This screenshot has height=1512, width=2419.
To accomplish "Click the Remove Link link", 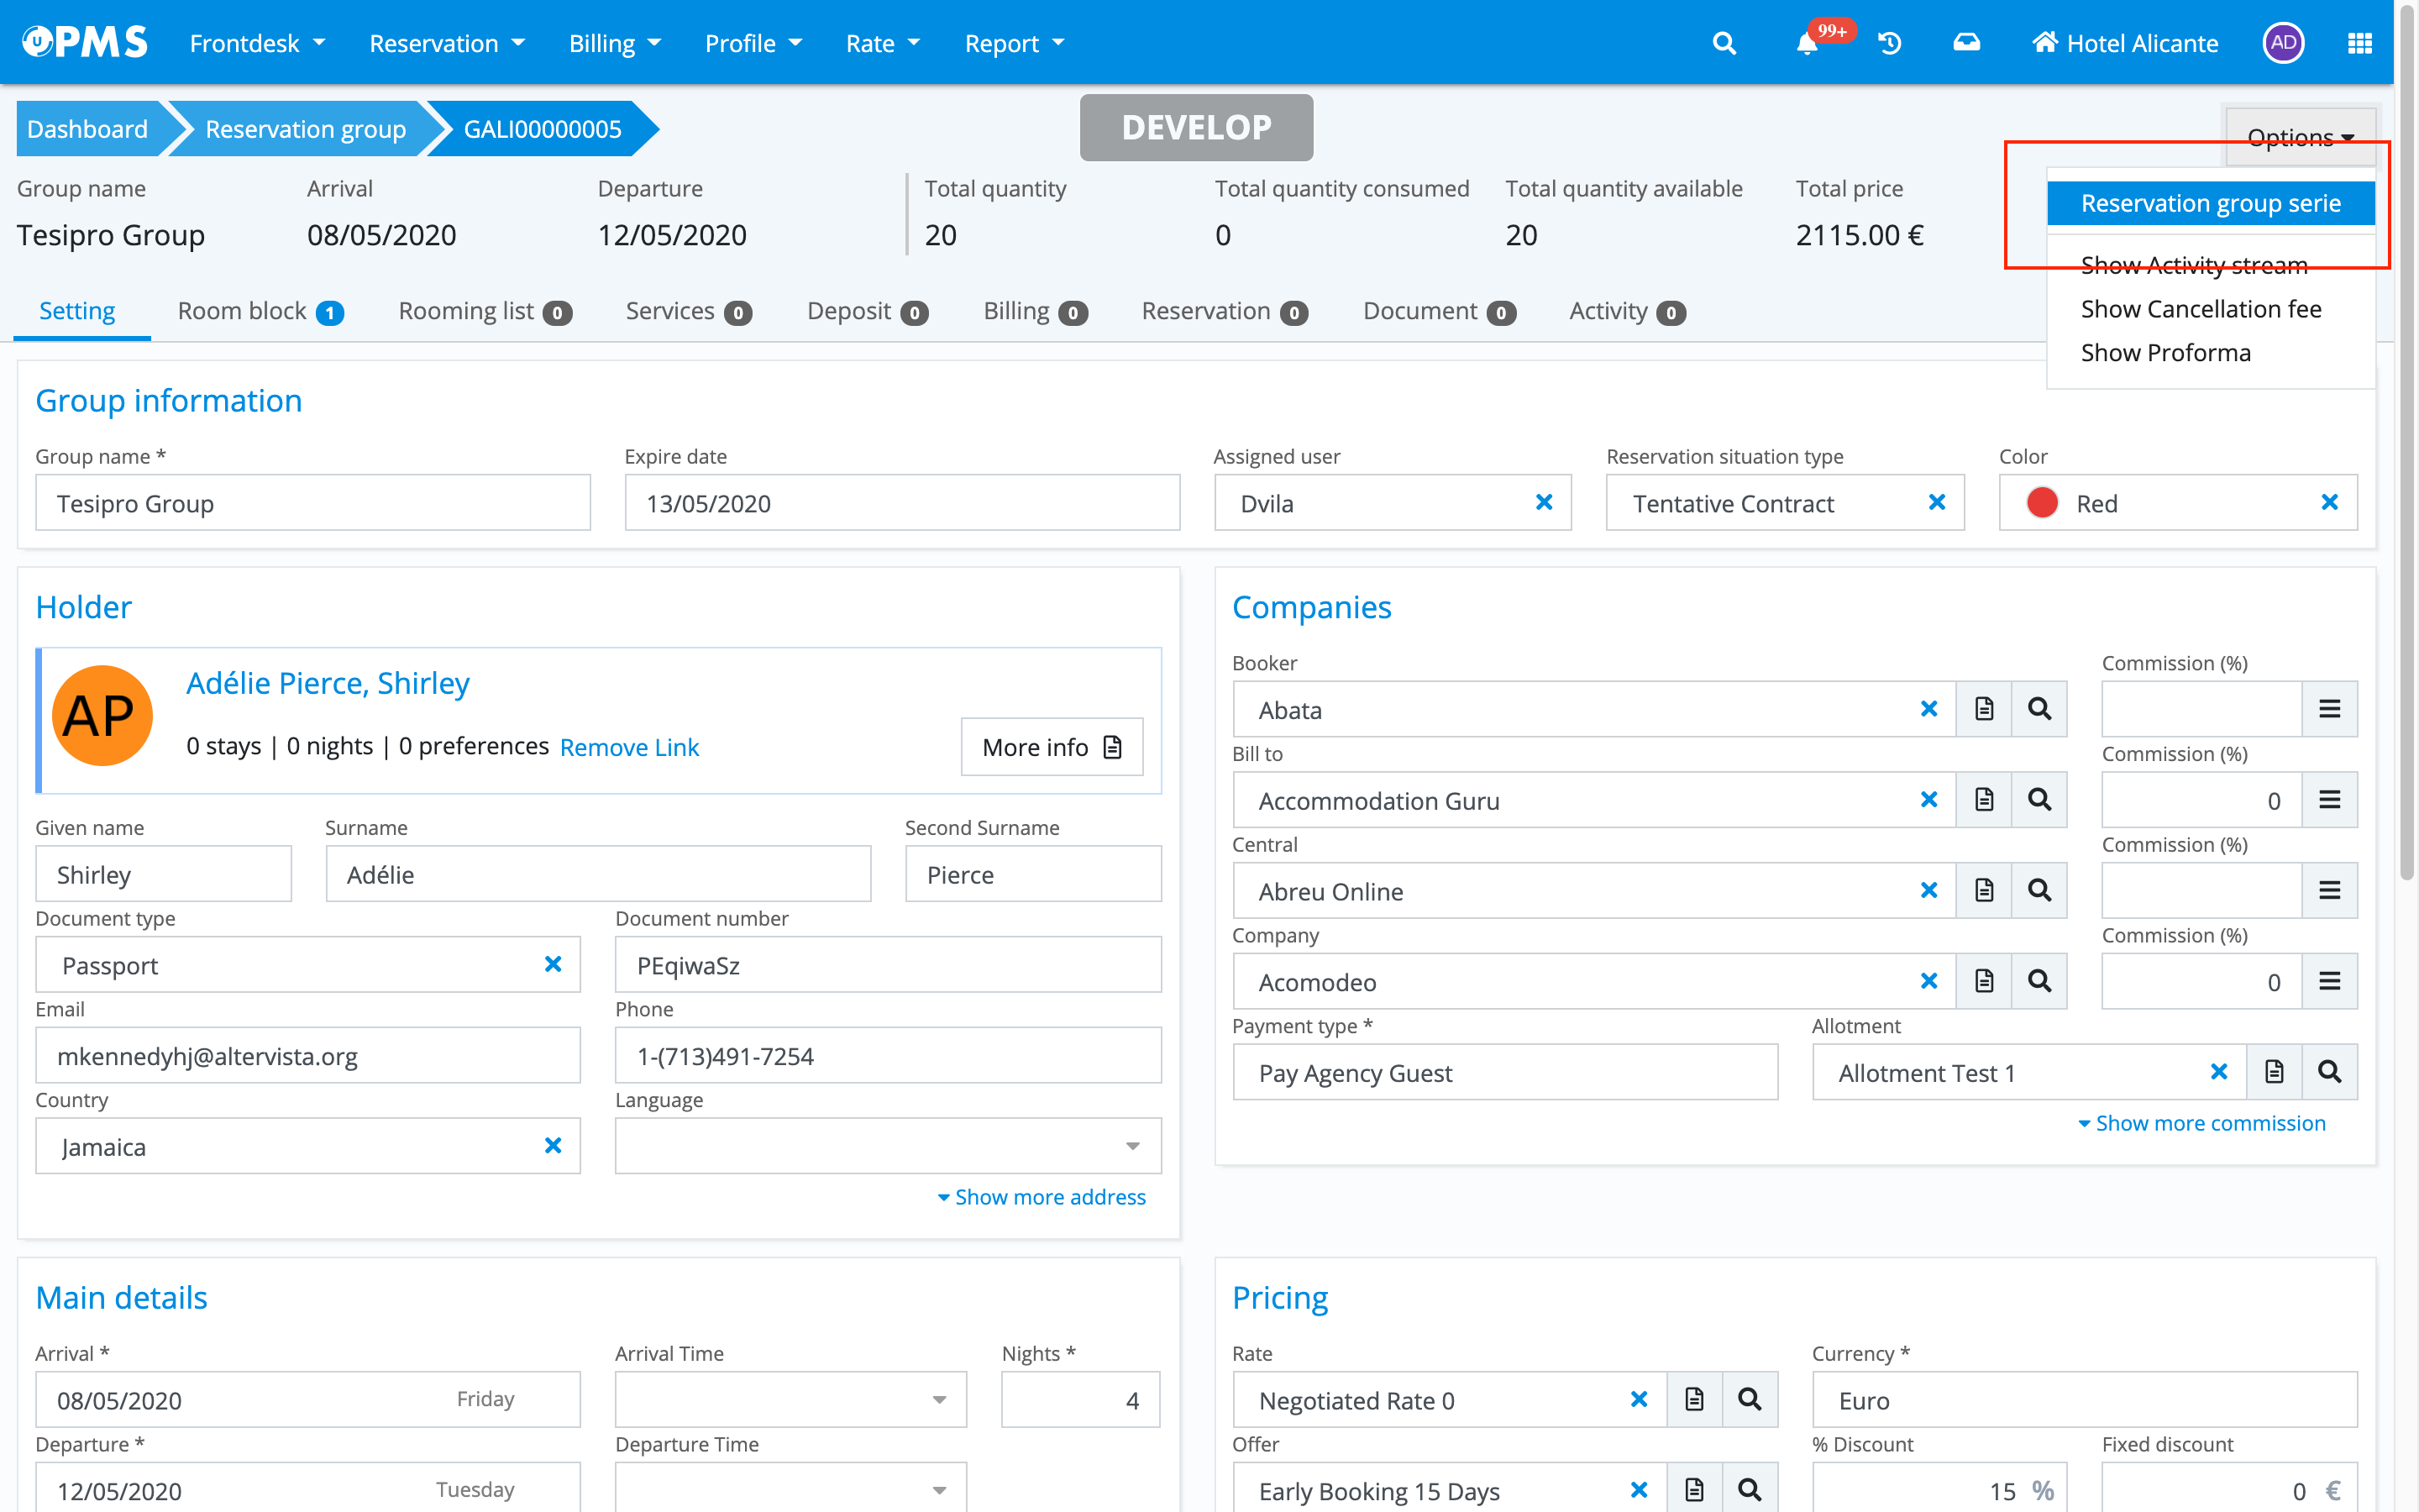I will pyautogui.click(x=629, y=747).
